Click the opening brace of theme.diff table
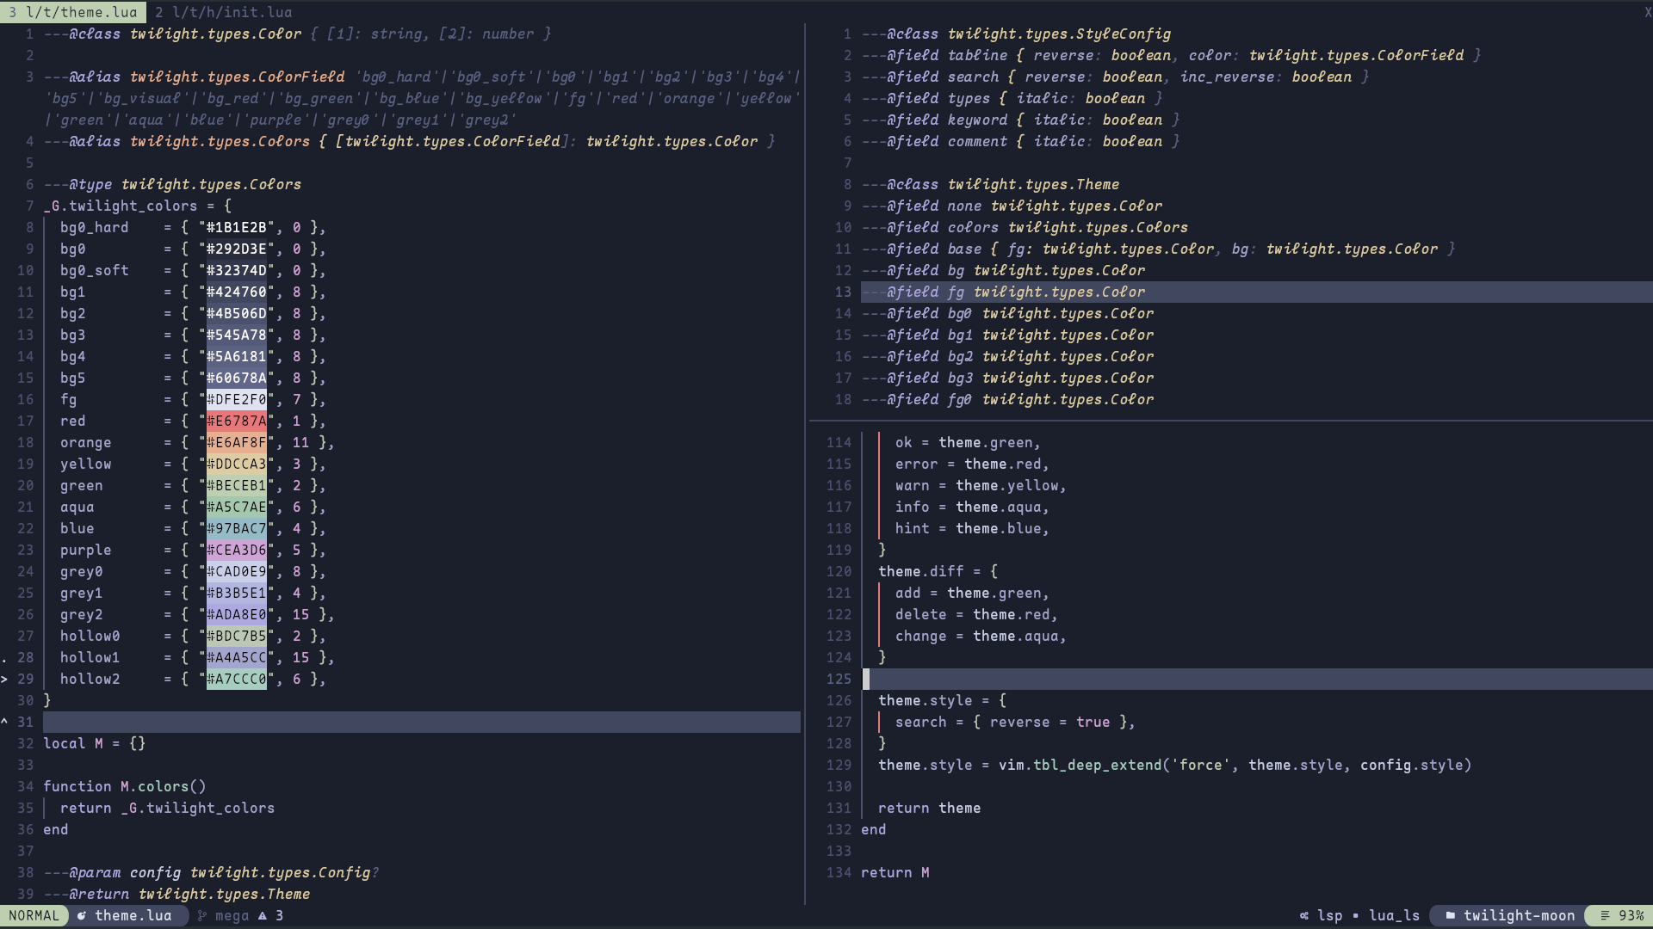 [x=994, y=571]
